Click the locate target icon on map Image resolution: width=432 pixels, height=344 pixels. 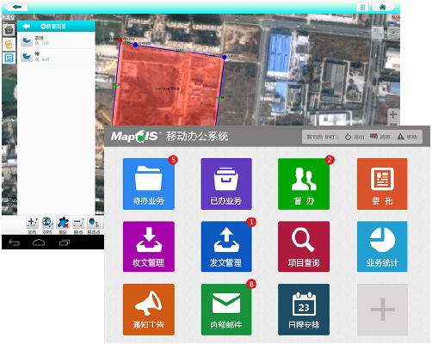(x=393, y=33)
